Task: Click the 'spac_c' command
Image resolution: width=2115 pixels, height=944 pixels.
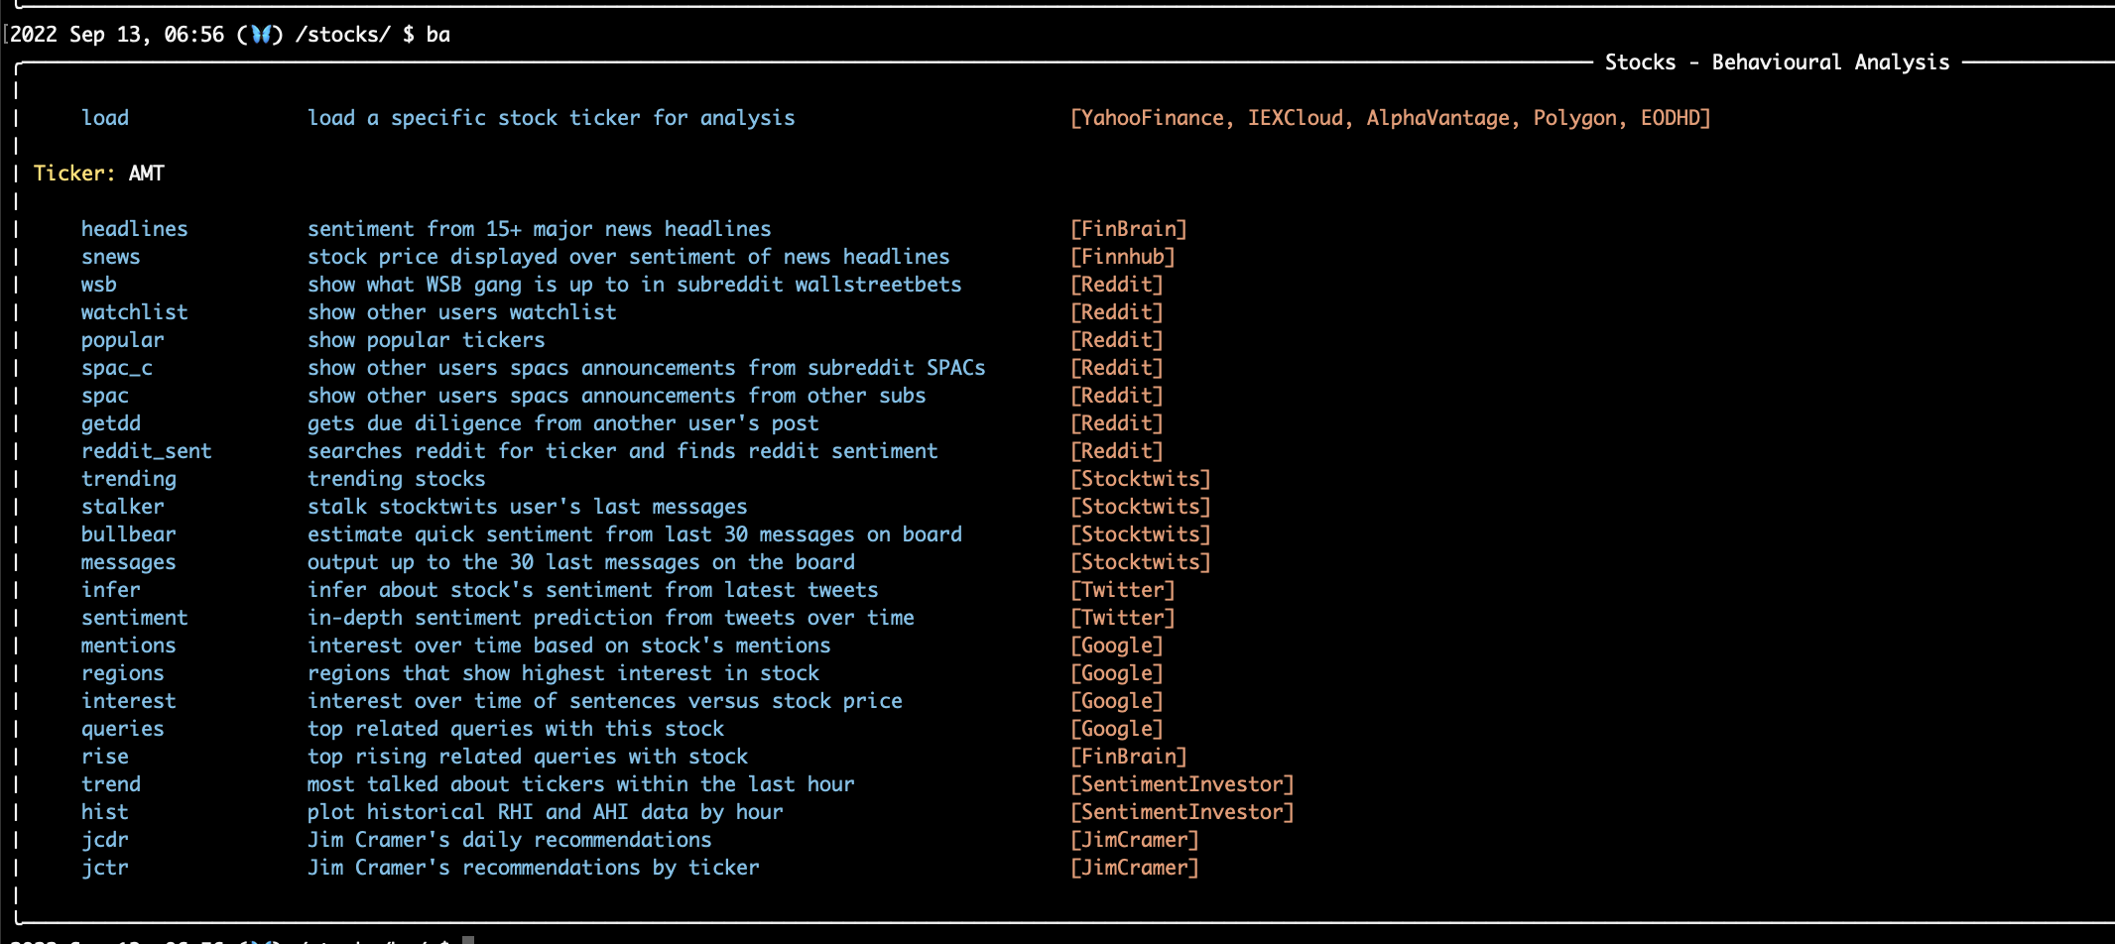Action: [x=117, y=368]
